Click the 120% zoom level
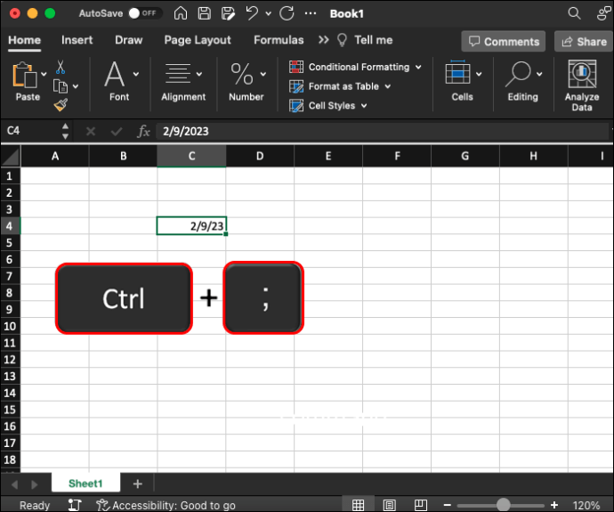Screen dimensions: 614x512 586,506
